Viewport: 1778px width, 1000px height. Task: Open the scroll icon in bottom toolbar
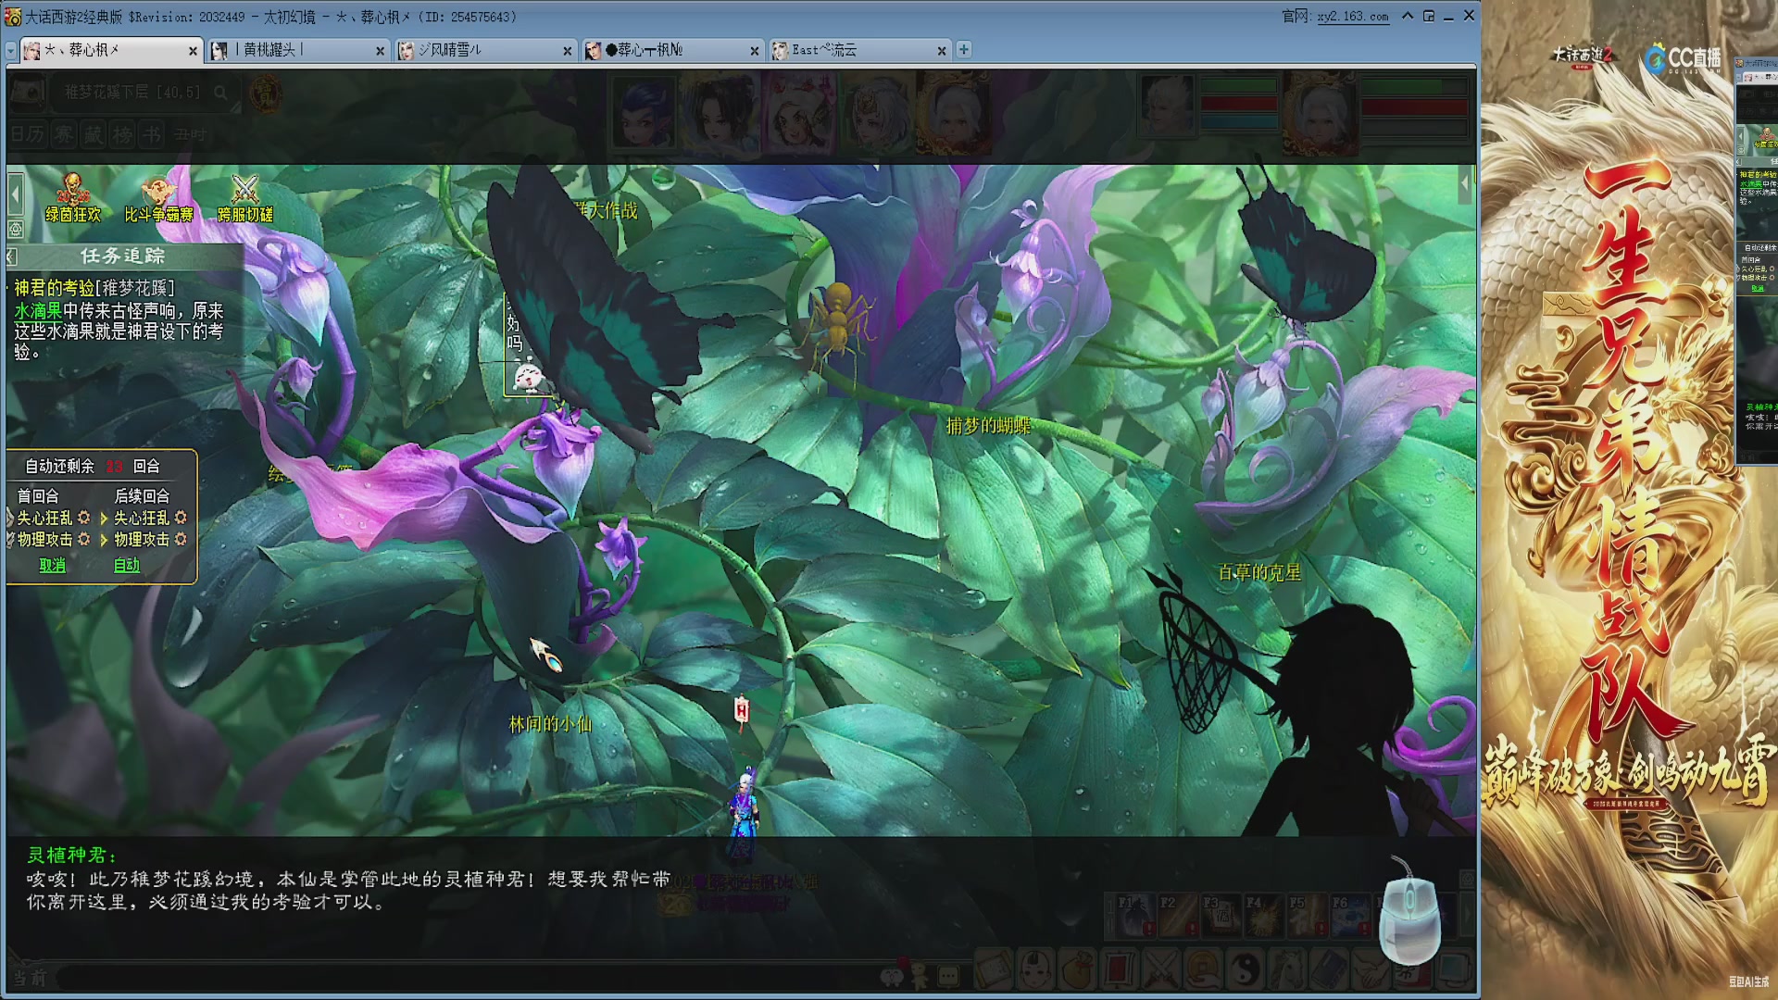coord(992,970)
